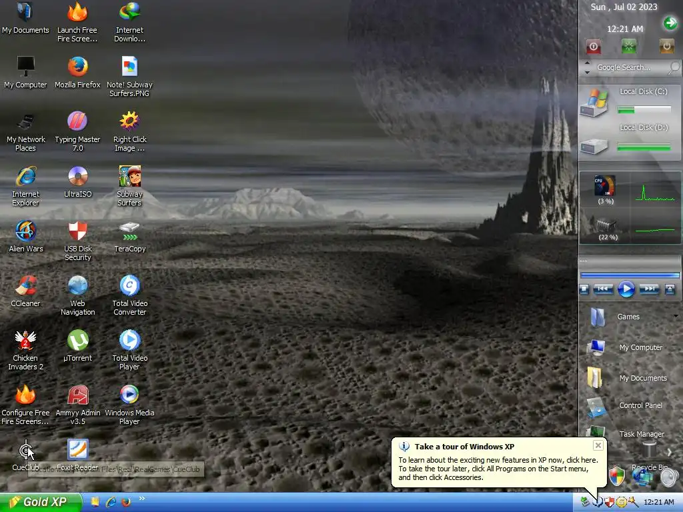
Task: Click the taskbar clock
Action: click(658, 502)
